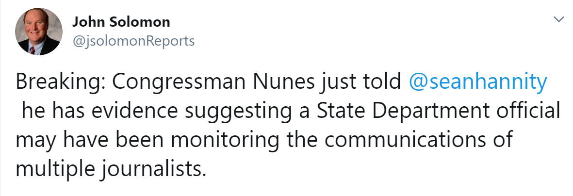Click the word "monitoring" in the tweet

tap(225, 140)
